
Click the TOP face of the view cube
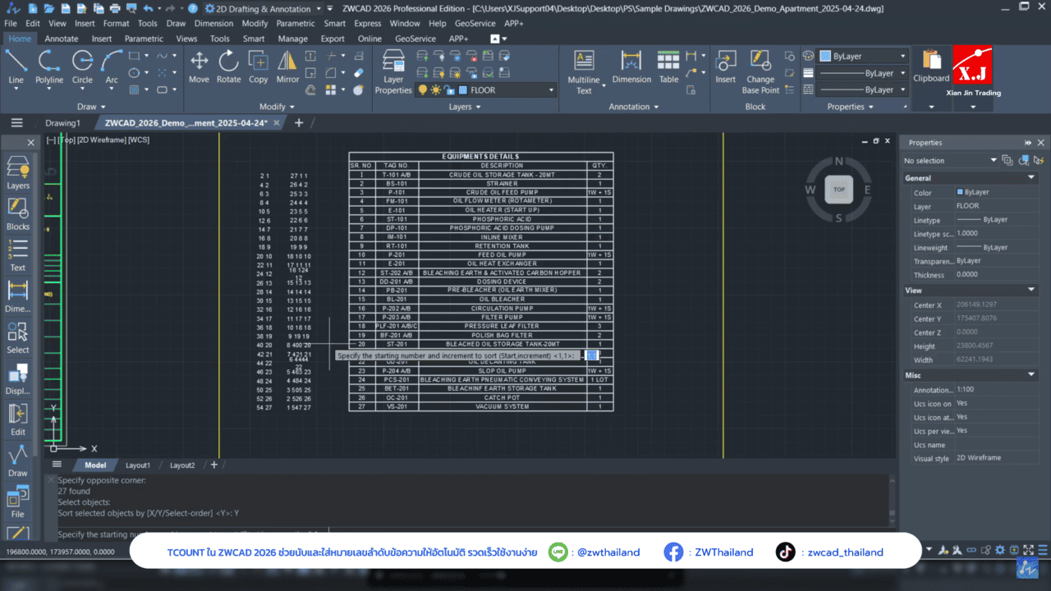coord(838,190)
